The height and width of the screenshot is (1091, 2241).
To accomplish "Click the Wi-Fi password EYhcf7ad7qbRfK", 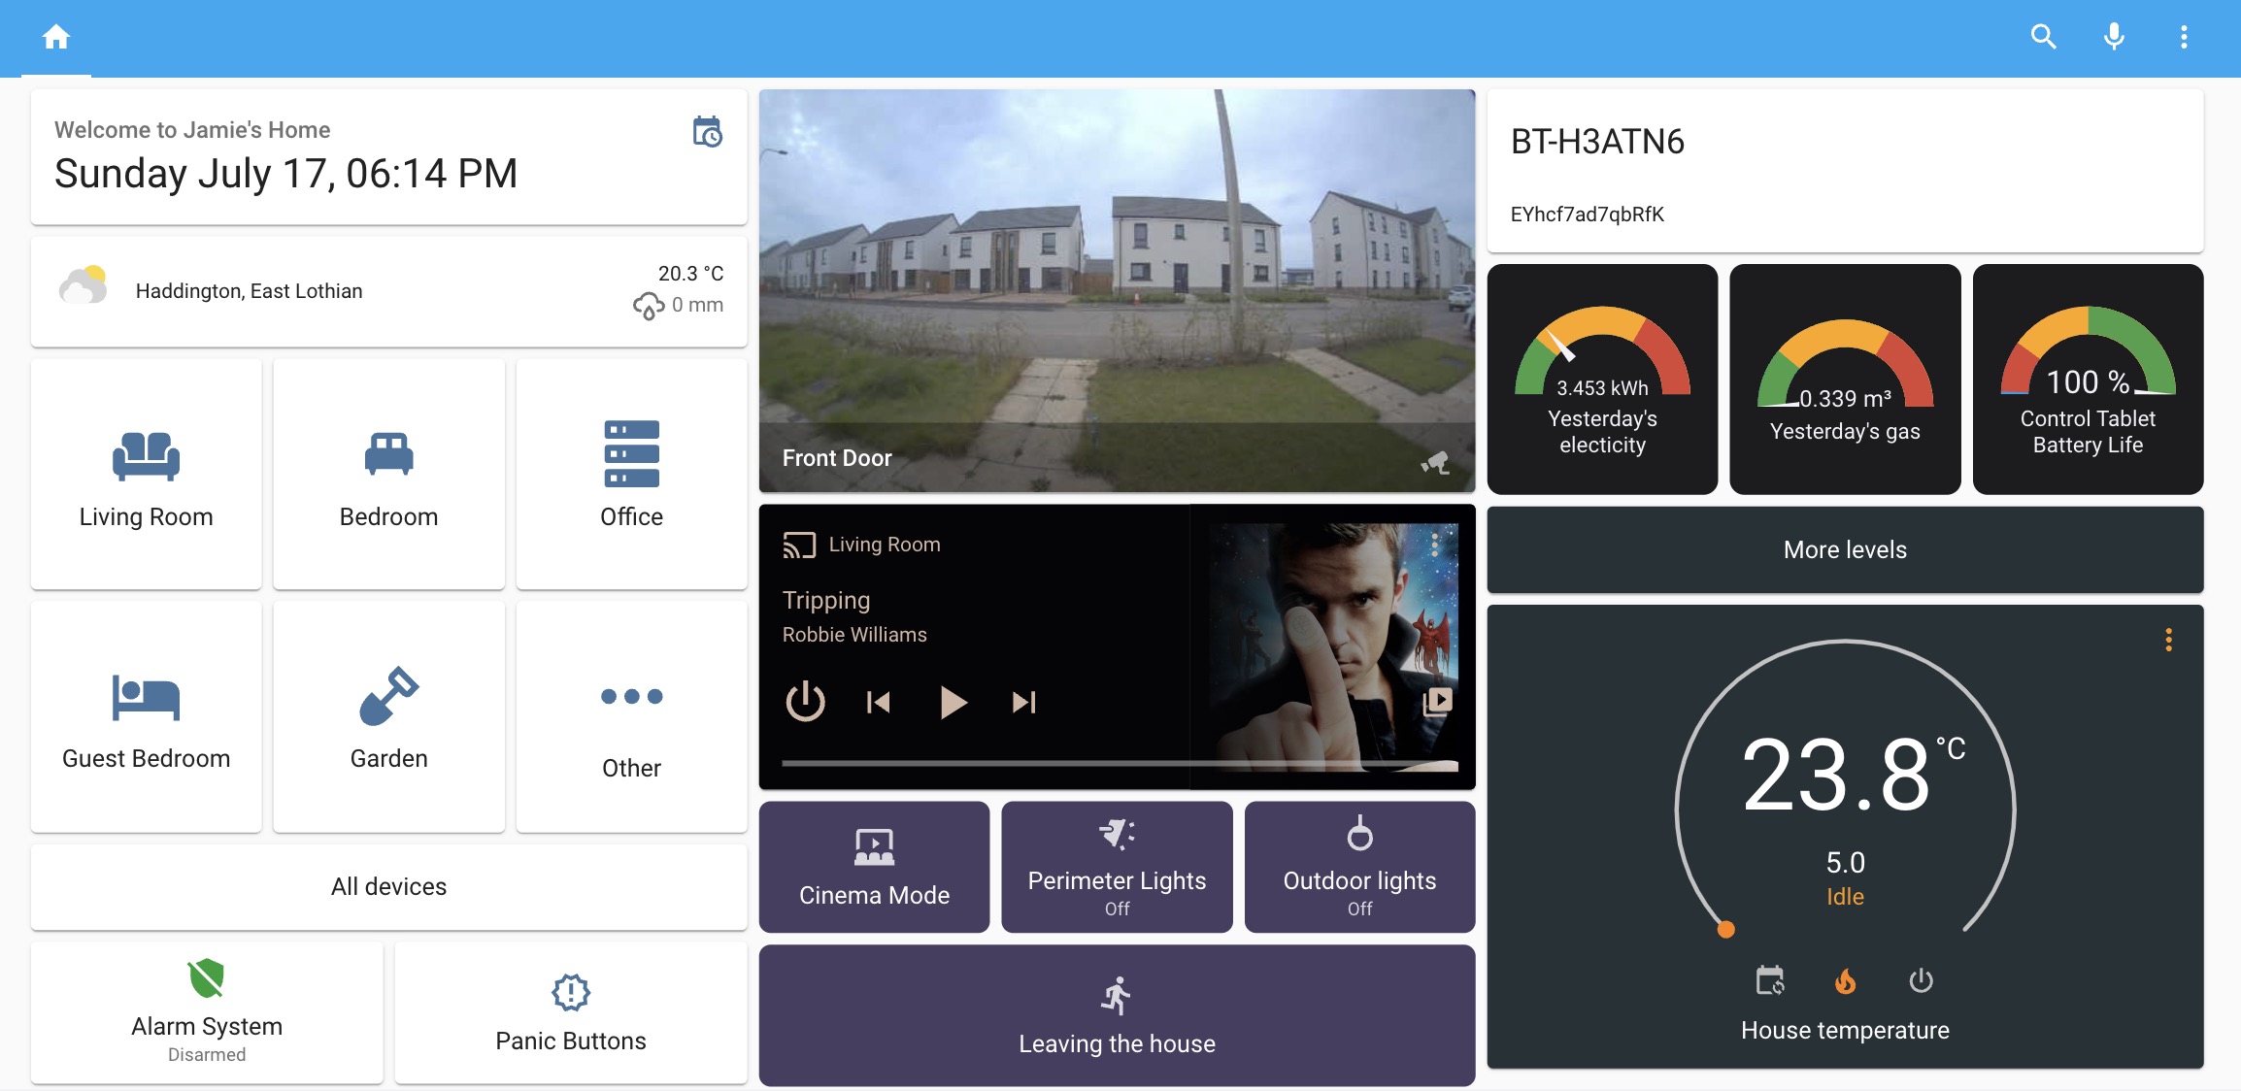I will pos(1587,215).
